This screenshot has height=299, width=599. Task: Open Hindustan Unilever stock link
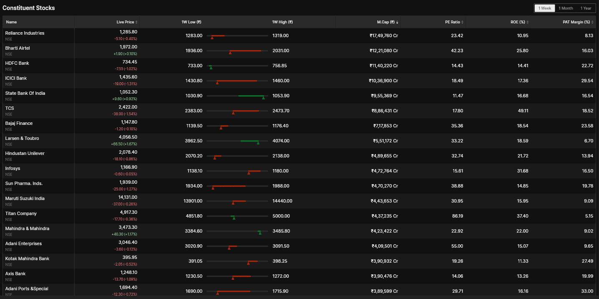[25, 153]
